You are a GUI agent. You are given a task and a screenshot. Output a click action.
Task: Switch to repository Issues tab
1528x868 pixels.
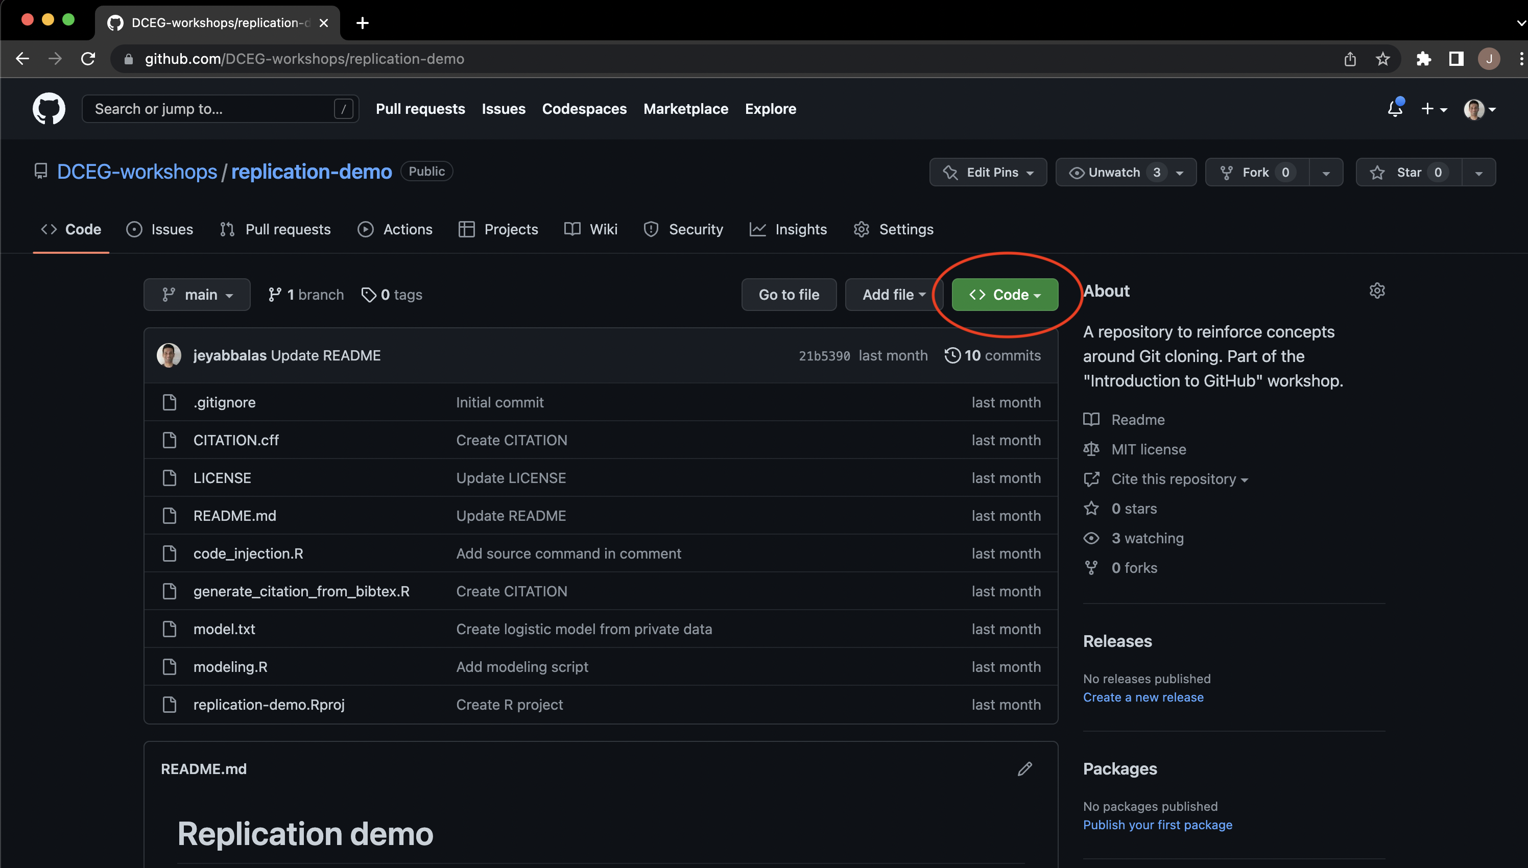tap(160, 230)
